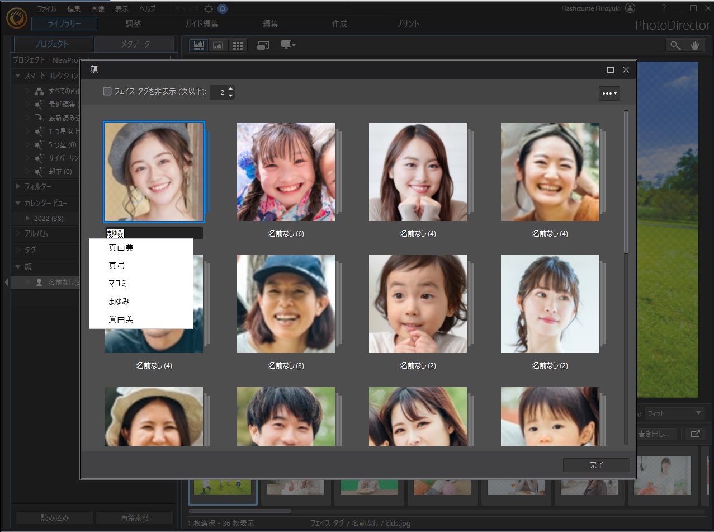Click the 読み込み import button
This screenshot has width=714, height=532.
[55, 517]
